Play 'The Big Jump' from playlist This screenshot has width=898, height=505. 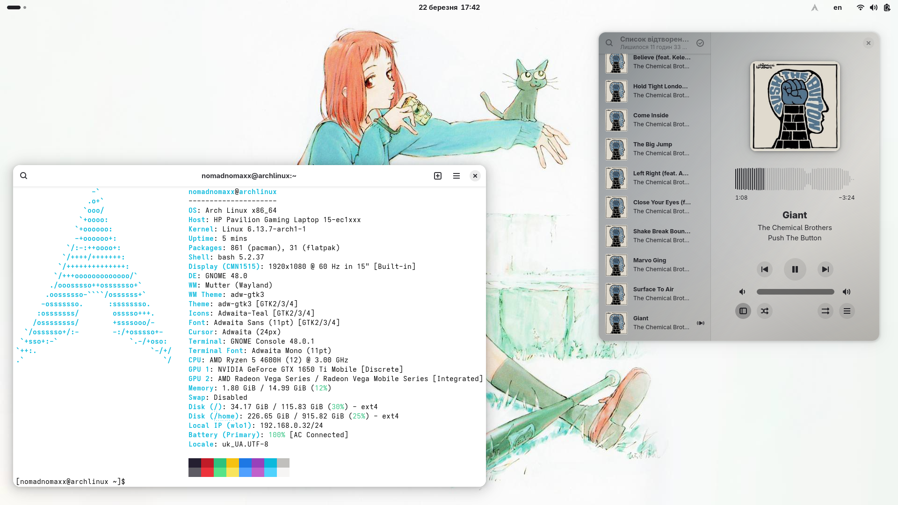click(655, 149)
